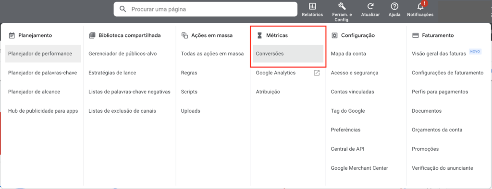This screenshot has height=189, width=492.
Task: Open Contas vinculadas
Action: [x=352, y=92]
